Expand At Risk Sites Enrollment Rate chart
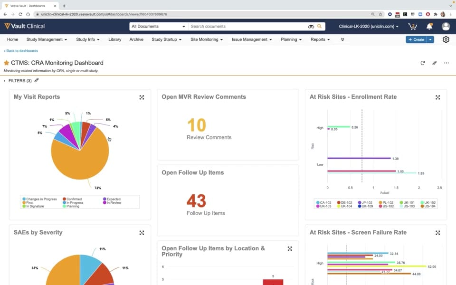The height and width of the screenshot is (285, 456). 437,97
